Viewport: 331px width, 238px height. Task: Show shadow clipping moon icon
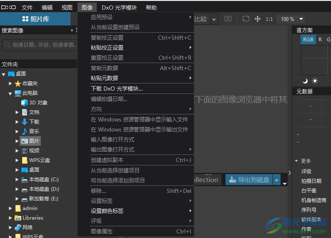coord(305,81)
